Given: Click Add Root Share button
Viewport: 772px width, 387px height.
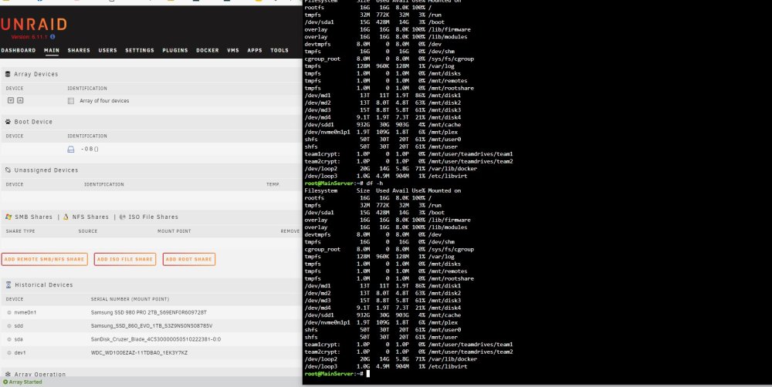Looking at the screenshot, I should (189, 259).
